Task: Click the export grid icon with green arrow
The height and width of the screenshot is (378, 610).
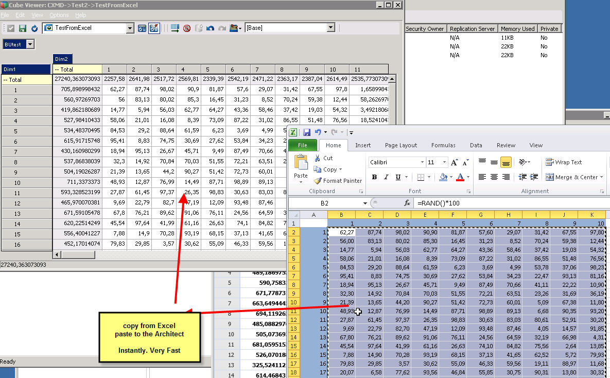Action: (175, 28)
